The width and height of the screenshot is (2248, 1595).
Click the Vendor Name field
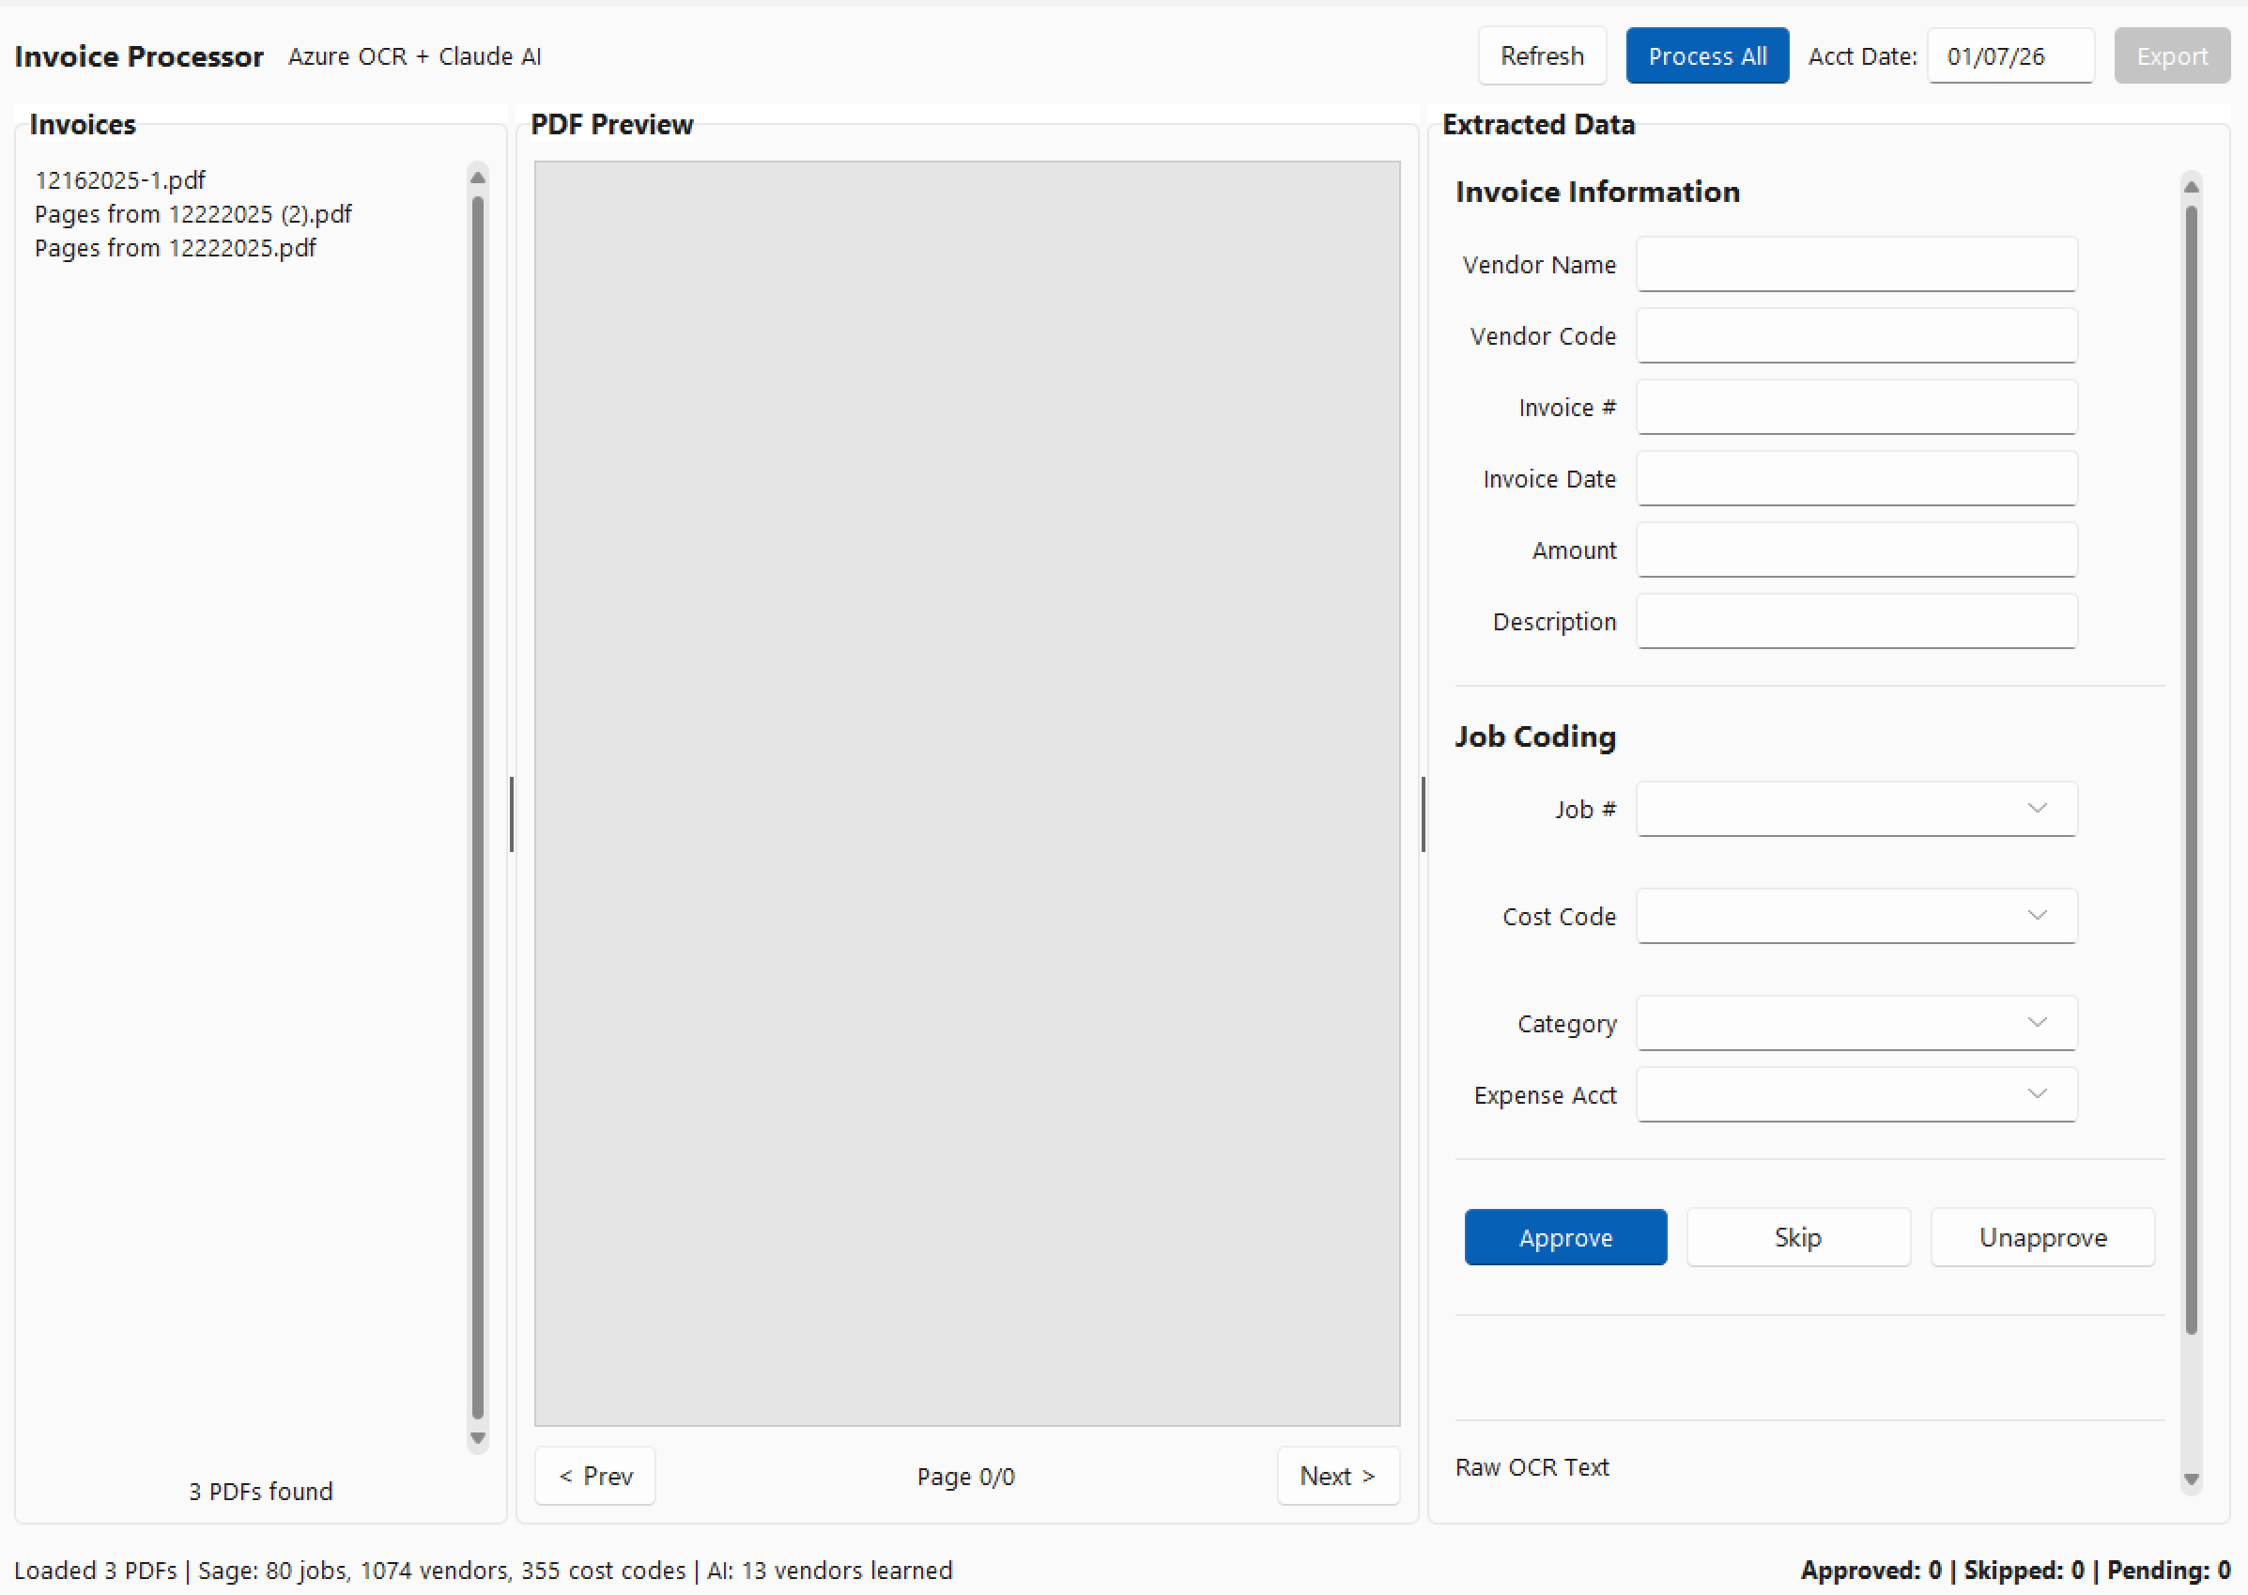[1855, 263]
